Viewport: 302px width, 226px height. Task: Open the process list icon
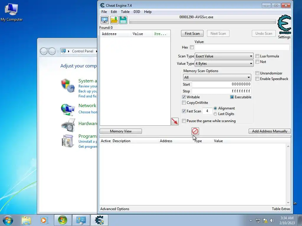point(105,20)
